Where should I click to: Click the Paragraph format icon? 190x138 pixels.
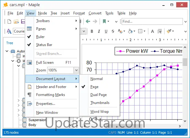[x=160, y=31]
